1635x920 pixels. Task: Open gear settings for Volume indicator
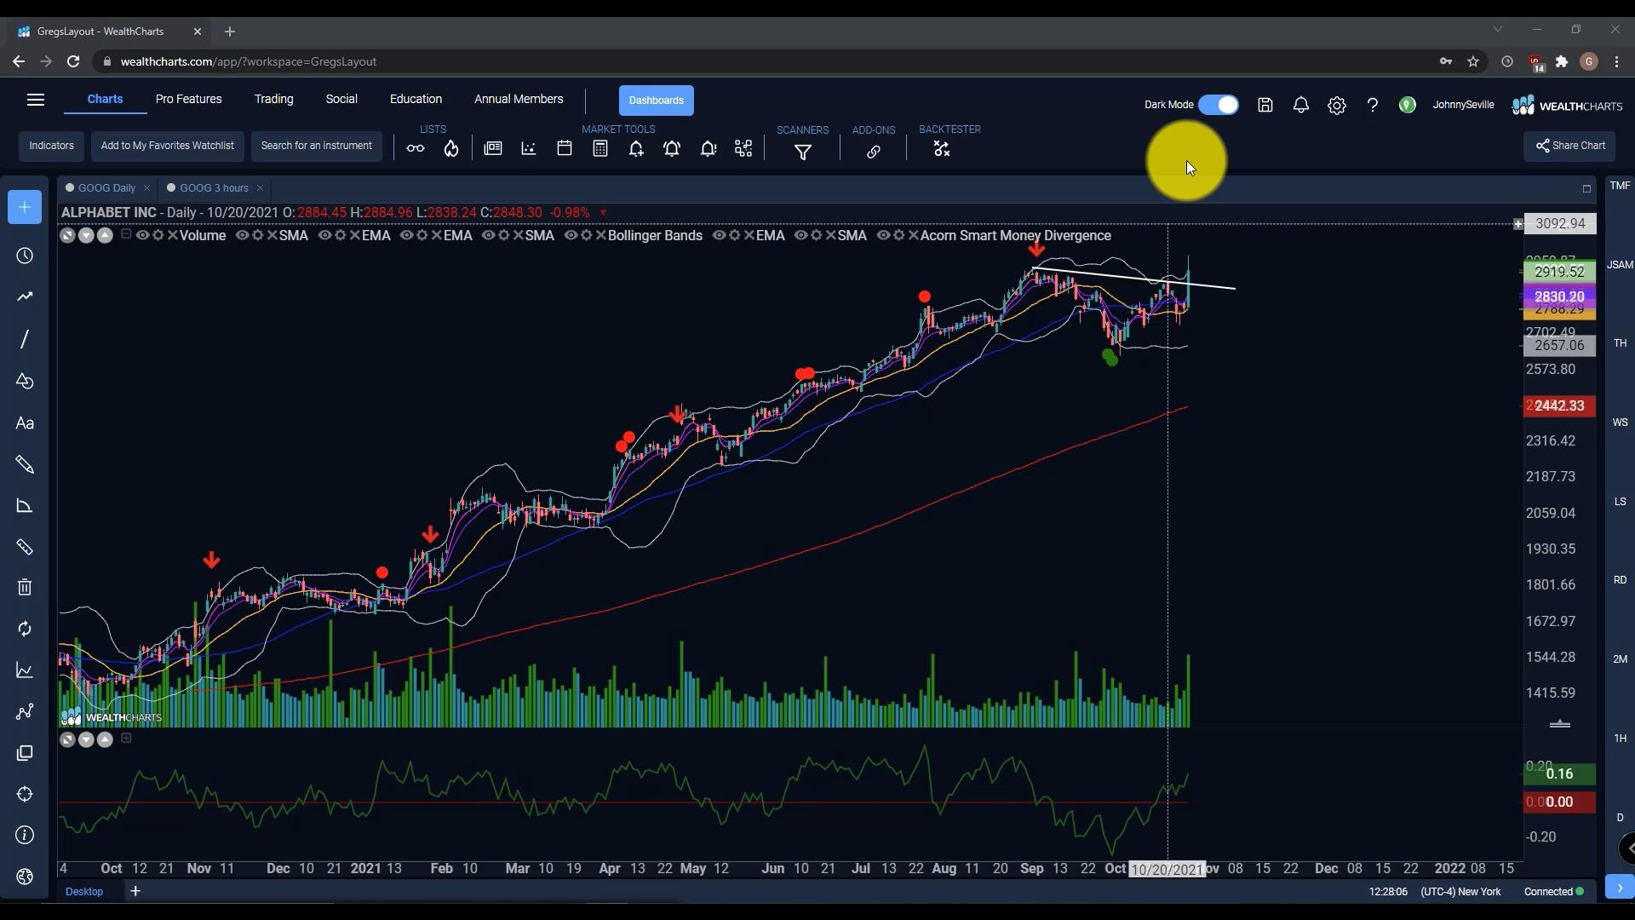click(158, 236)
